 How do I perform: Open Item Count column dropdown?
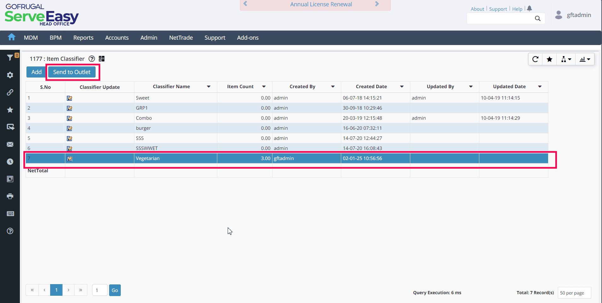click(x=264, y=87)
